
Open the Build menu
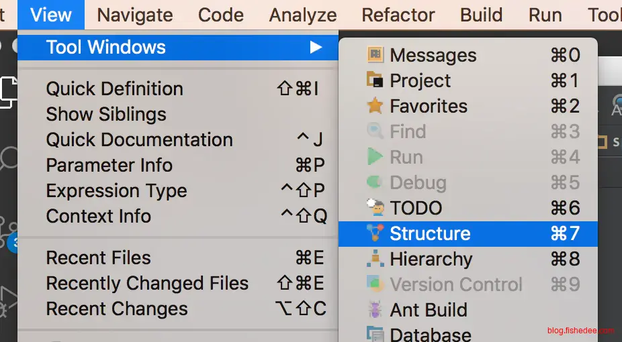(x=481, y=15)
